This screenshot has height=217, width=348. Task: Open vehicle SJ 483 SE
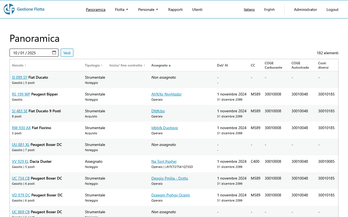coord(20,111)
